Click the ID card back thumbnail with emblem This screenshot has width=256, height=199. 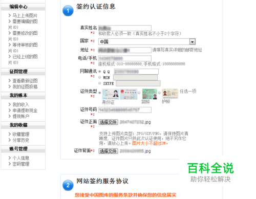tap(129, 94)
